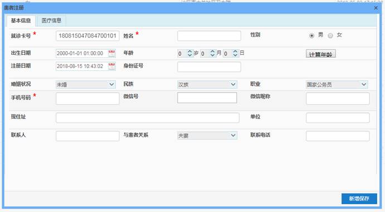Screen dimensions: 385x212
Task: Click the 计算年龄 button
Action: pos(321,54)
